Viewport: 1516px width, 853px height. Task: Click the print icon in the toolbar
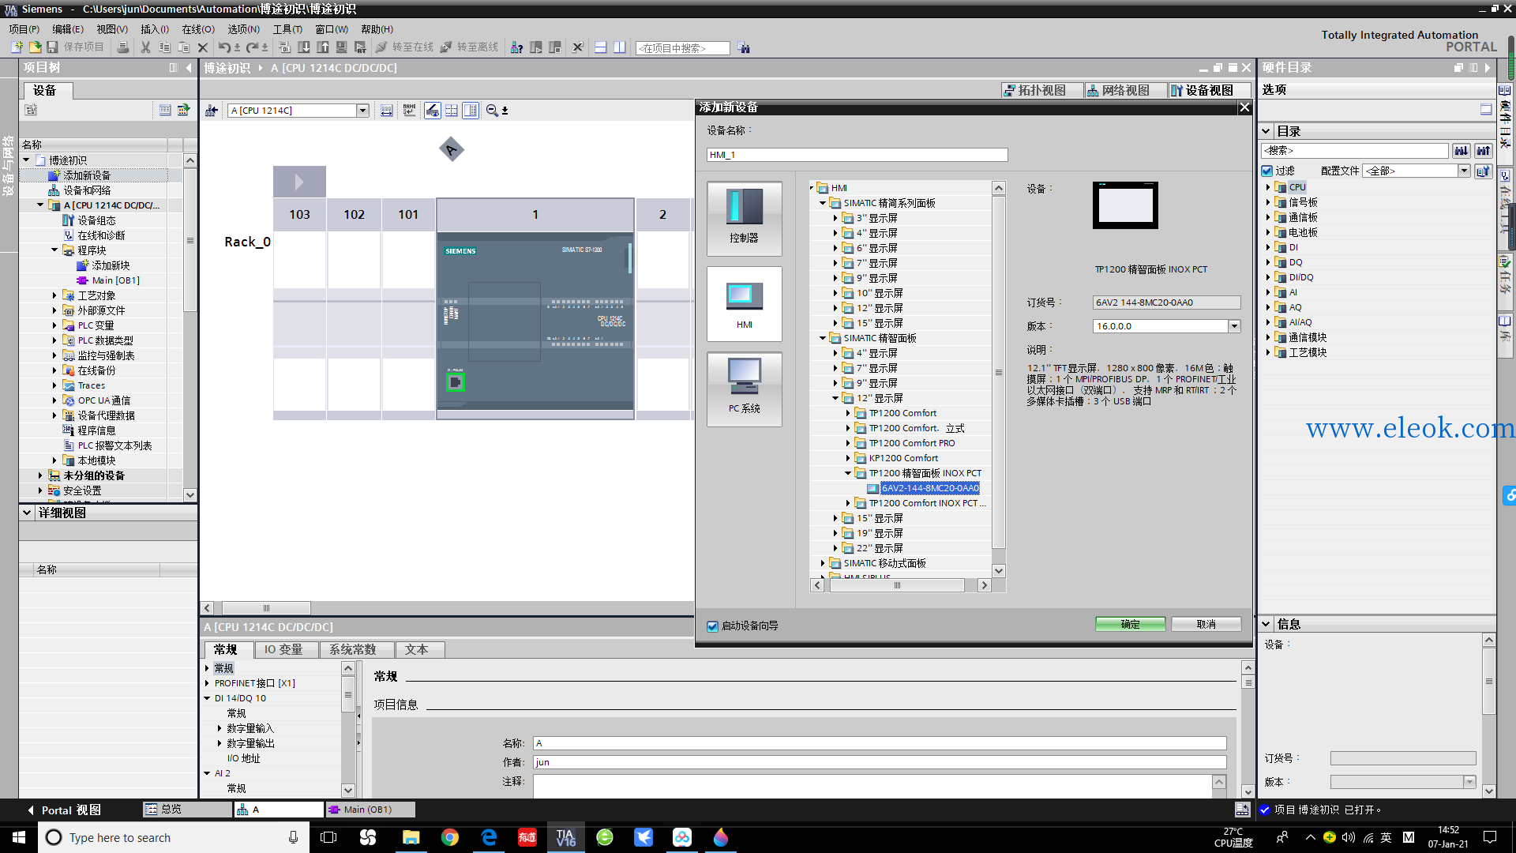tap(122, 47)
